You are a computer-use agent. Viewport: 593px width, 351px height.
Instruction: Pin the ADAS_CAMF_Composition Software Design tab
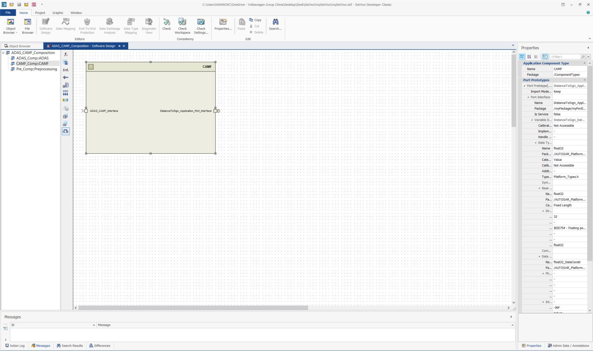119,46
